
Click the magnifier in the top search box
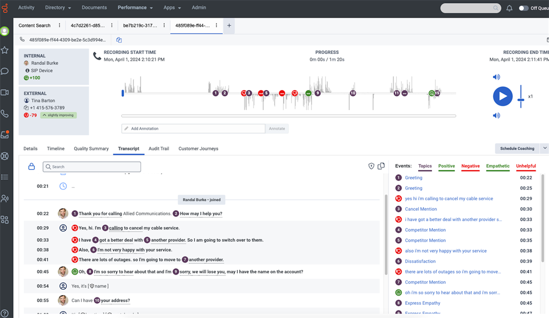click(495, 8)
